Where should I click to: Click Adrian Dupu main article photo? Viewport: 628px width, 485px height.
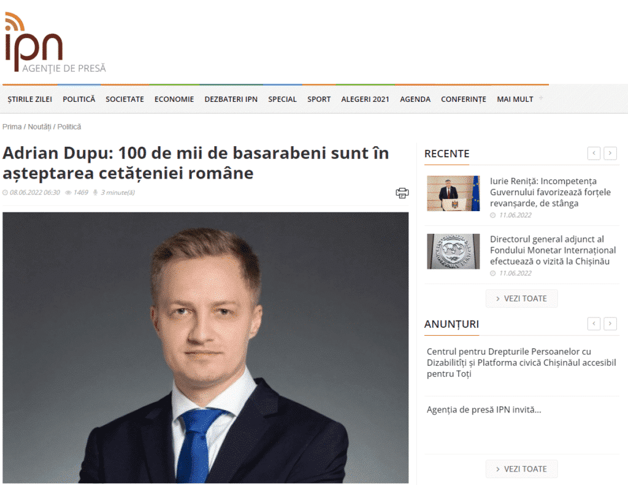tap(205, 347)
